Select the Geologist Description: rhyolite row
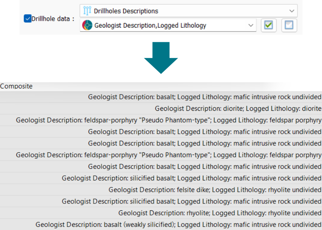Image resolution: width=322 pixels, height=230 pixels. (220, 213)
